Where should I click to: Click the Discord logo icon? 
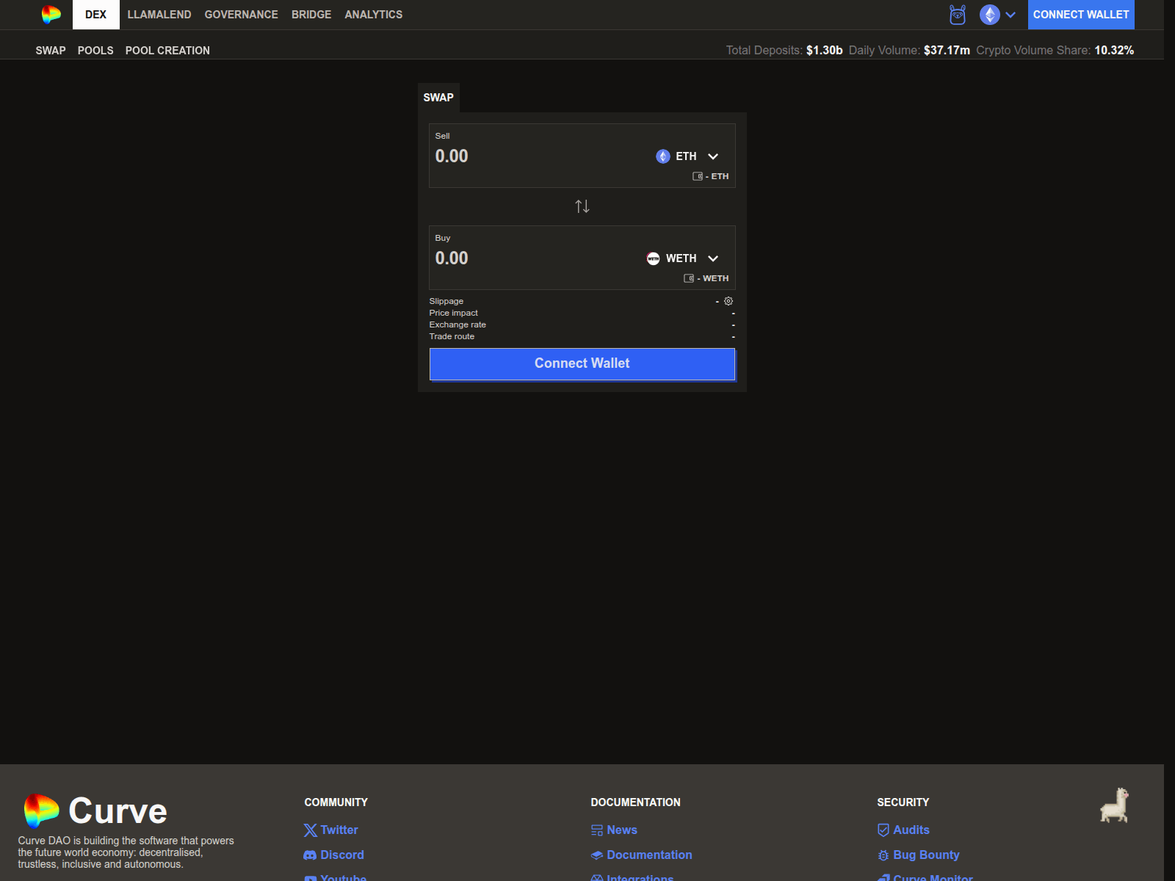click(x=310, y=855)
